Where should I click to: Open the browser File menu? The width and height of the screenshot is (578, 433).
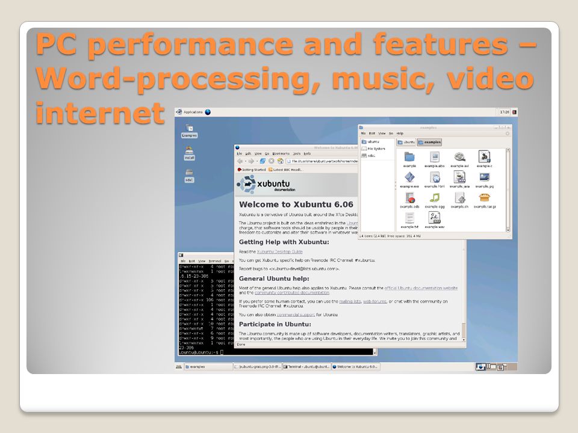coord(239,153)
